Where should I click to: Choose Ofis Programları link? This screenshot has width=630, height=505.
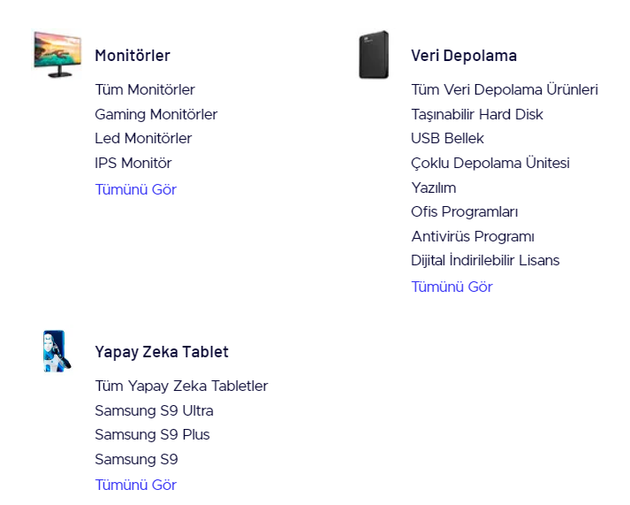pos(465,211)
